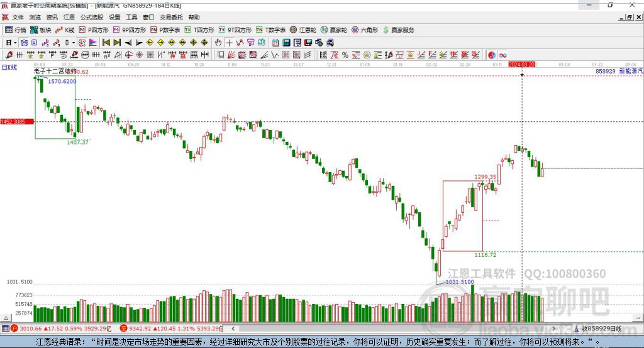This screenshot has height=348, width=644.
Task: Open the 赢家轮 tool
Action: [334, 30]
